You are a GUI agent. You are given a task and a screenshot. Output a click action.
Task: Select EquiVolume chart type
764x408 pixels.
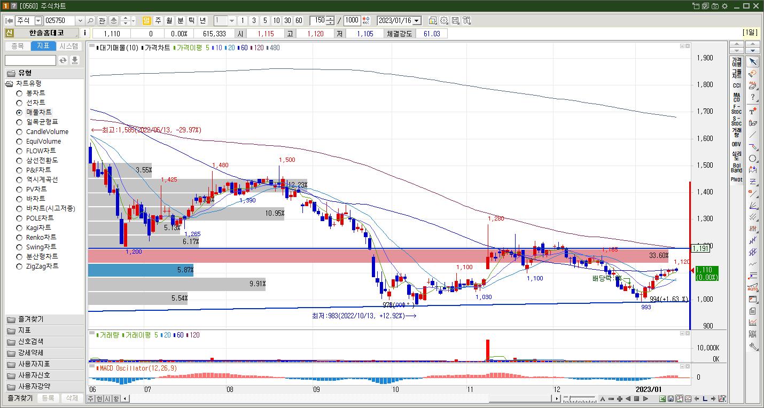(x=38, y=141)
